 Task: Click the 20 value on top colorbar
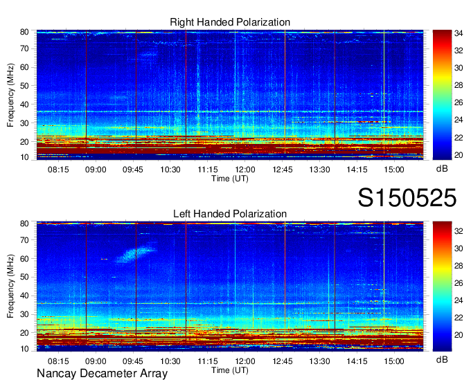point(459,155)
